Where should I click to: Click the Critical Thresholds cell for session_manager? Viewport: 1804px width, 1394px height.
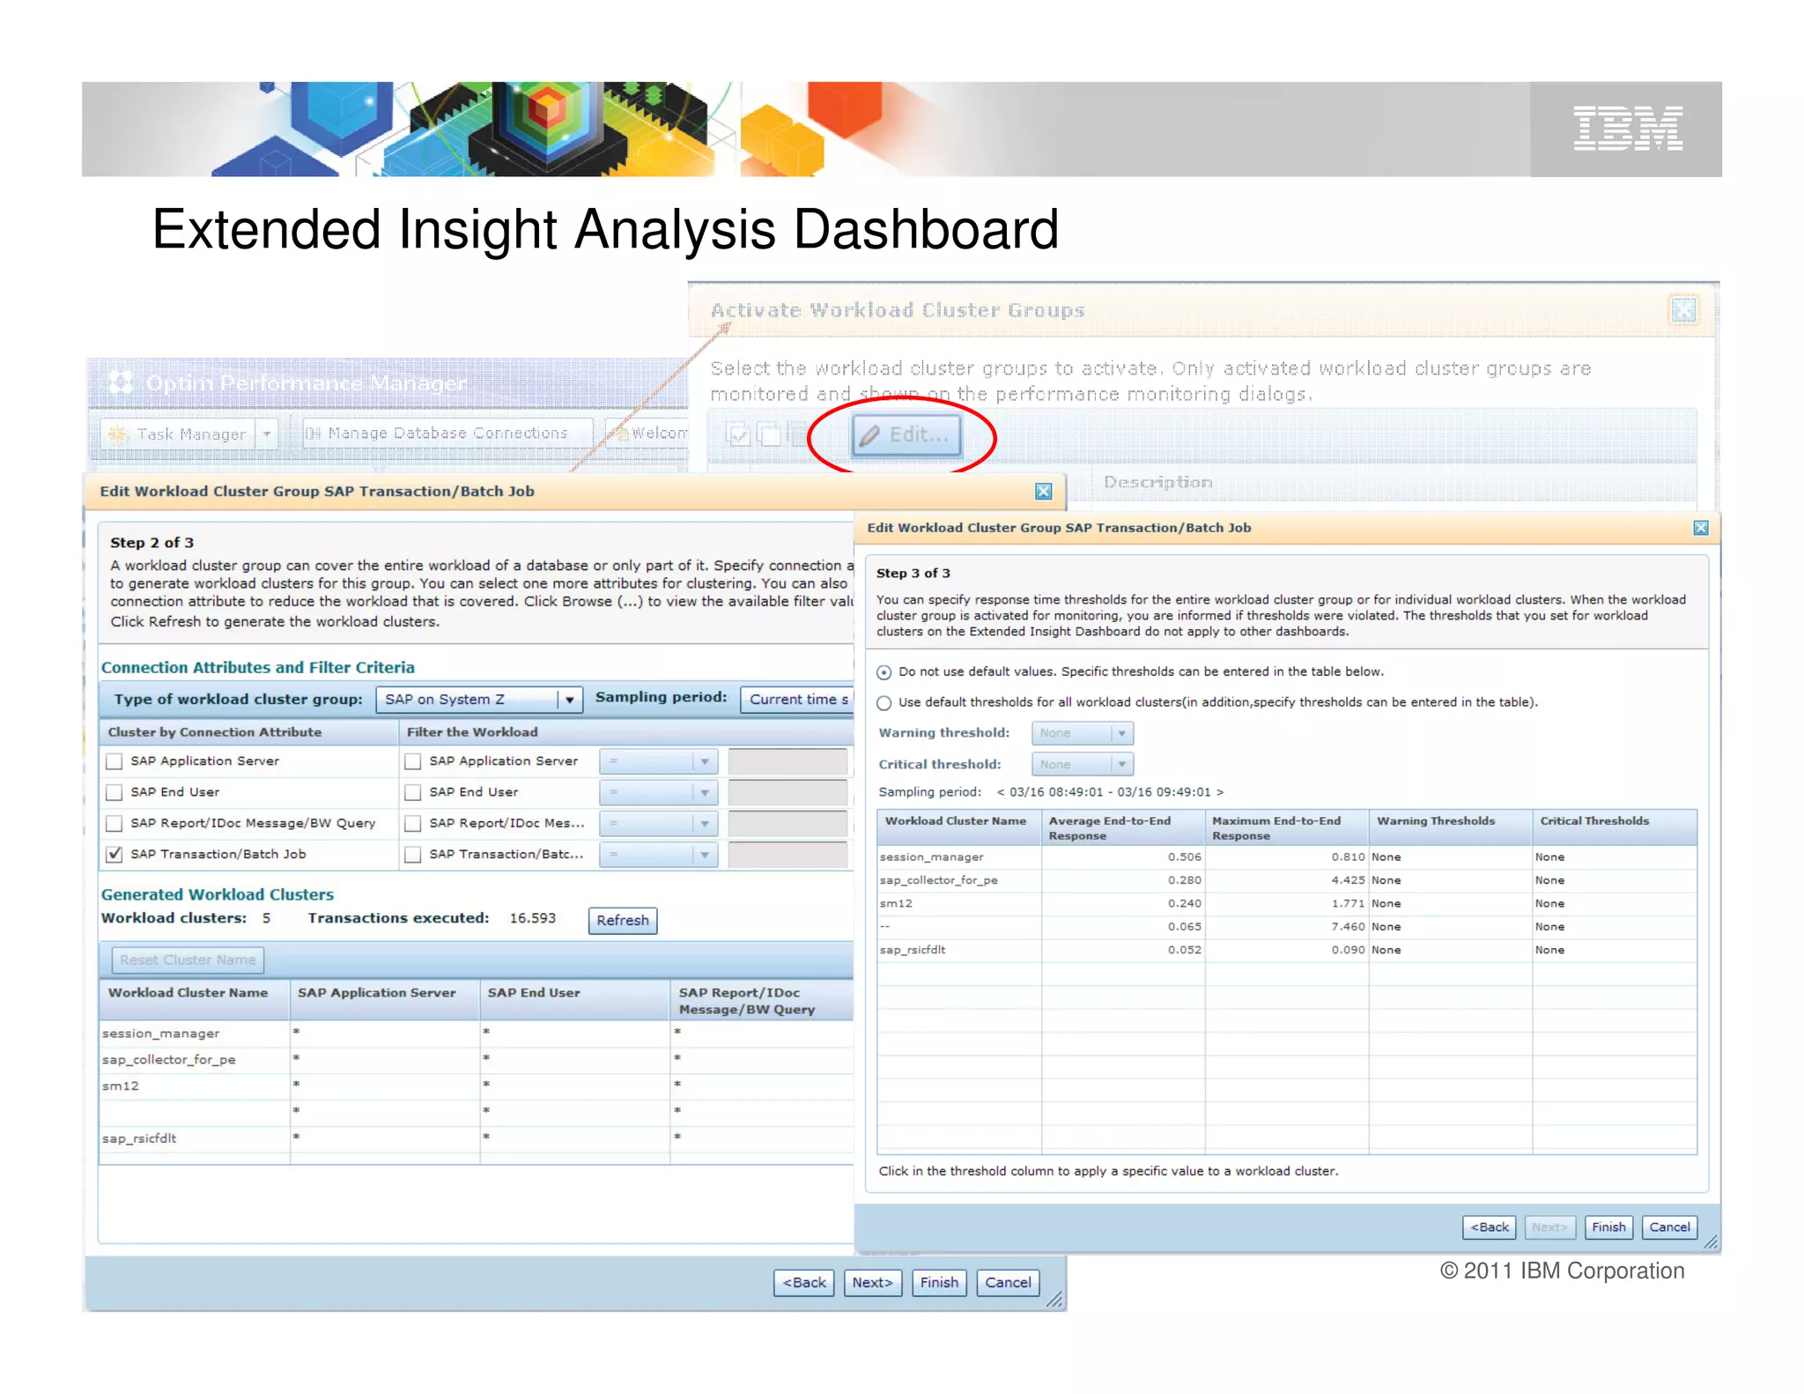(1614, 857)
